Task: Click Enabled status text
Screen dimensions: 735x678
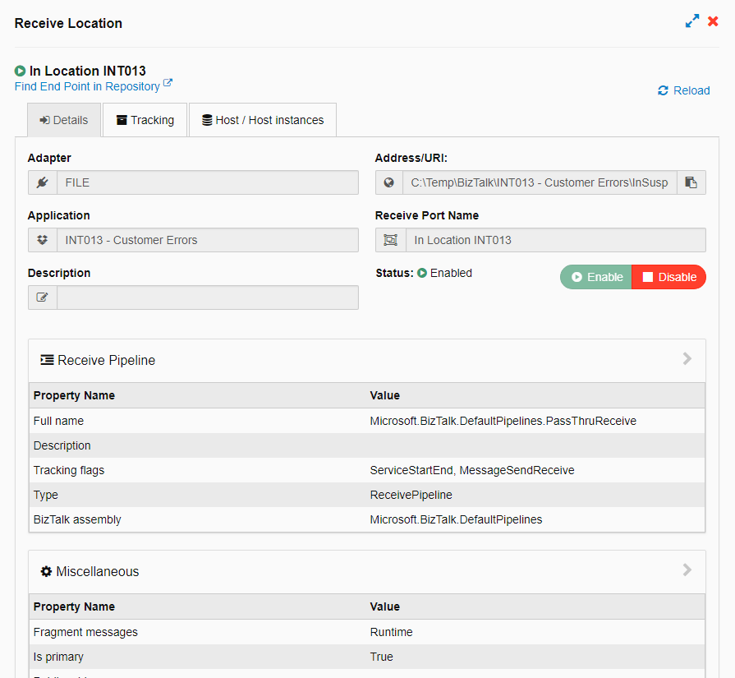Action: [451, 273]
